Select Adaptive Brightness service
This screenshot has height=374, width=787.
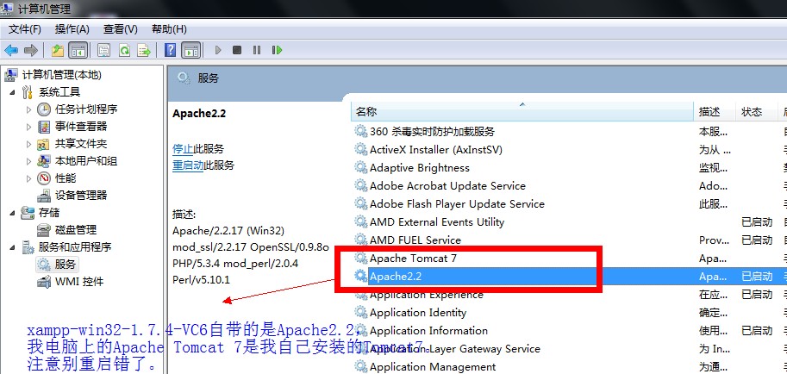point(420,168)
